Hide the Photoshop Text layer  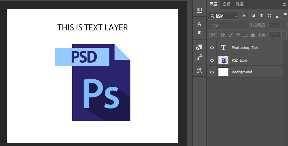[212, 48]
